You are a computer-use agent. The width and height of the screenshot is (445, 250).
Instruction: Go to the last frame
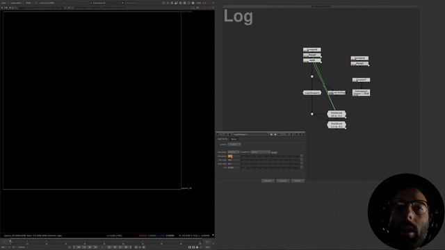[x=126, y=247]
